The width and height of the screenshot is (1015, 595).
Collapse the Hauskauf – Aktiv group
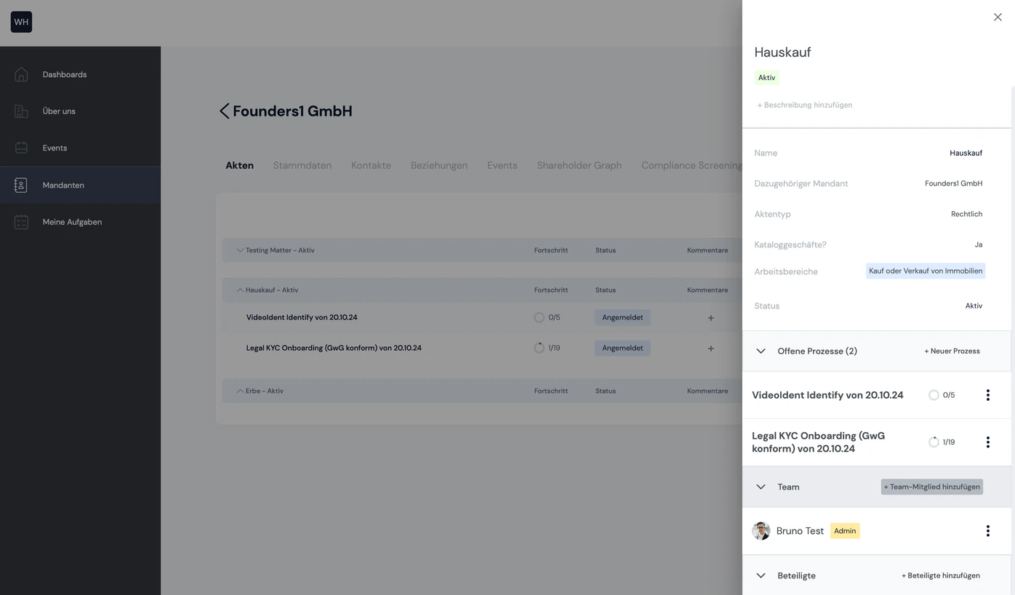point(240,290)
